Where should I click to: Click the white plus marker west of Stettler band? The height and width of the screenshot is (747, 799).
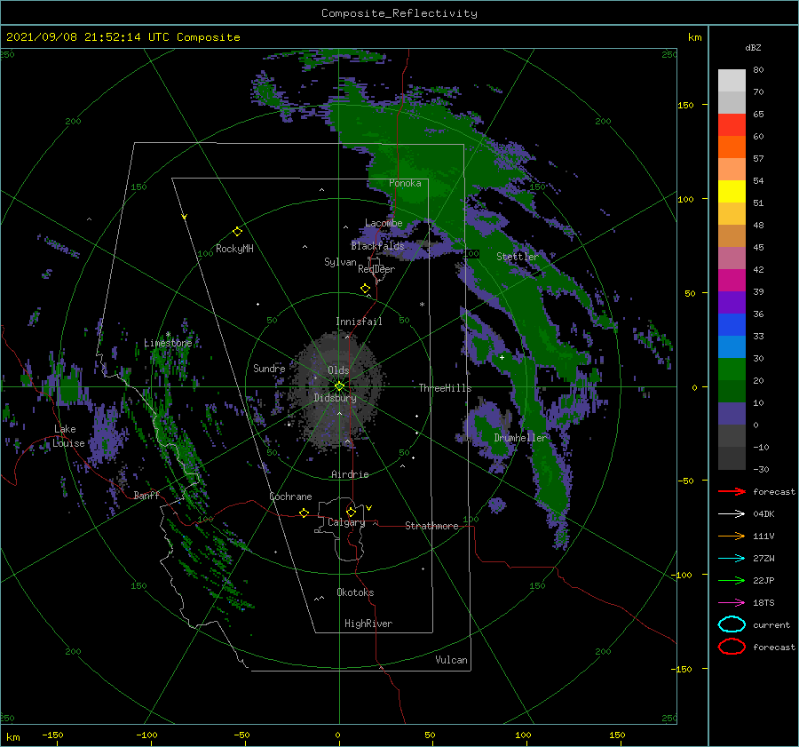(x=502, y=357)
